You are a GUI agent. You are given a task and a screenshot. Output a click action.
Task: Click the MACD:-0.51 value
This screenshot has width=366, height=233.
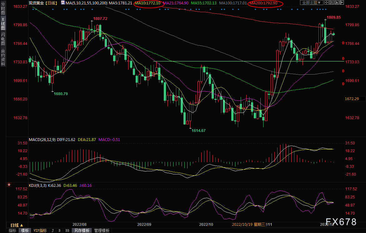point(109,139)
